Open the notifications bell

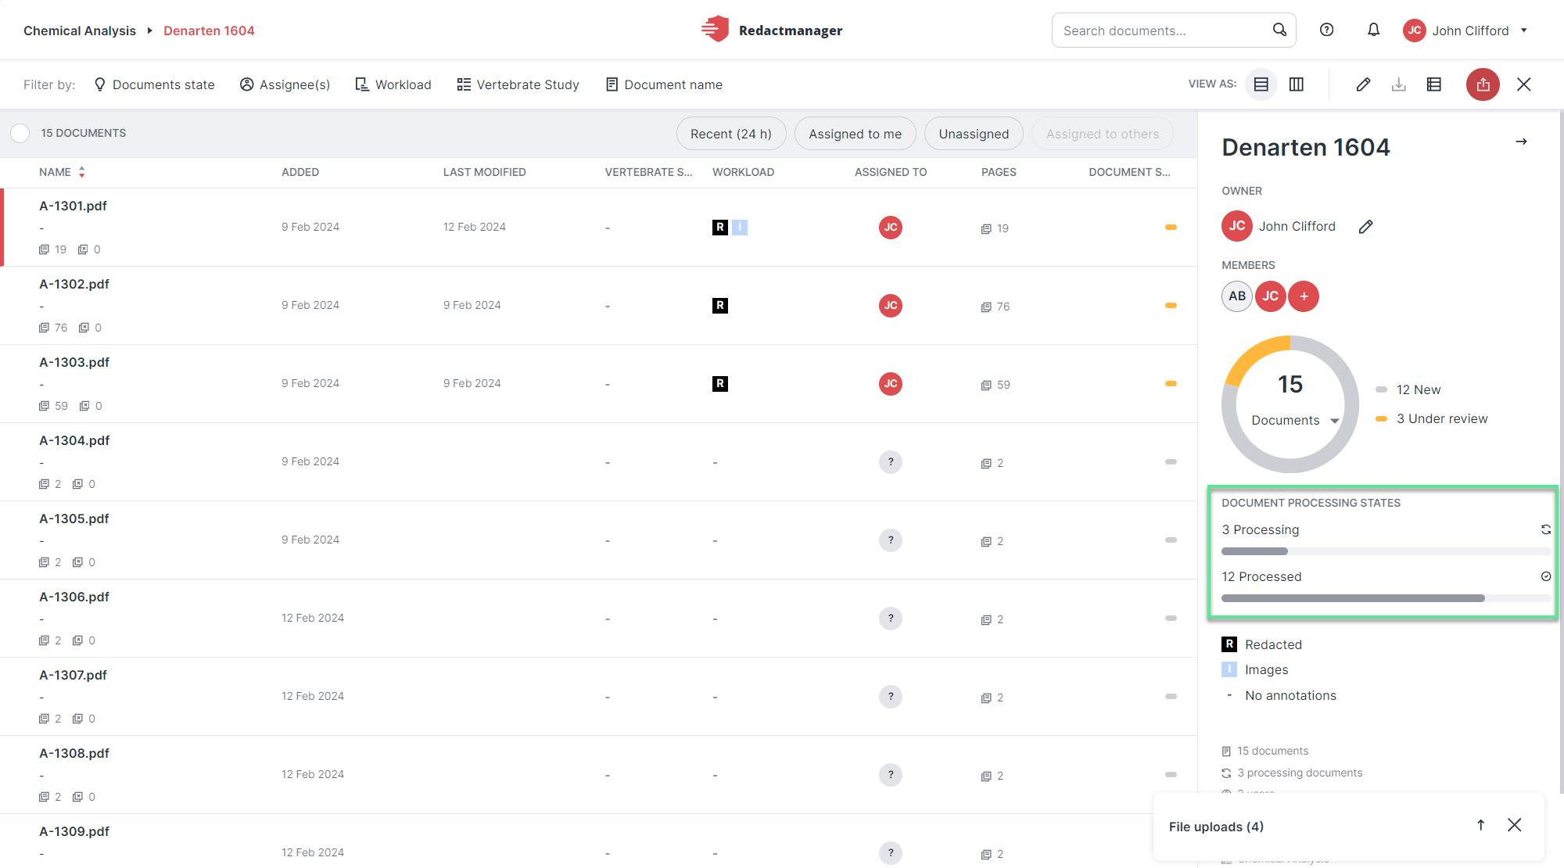tap(1373, 30)
